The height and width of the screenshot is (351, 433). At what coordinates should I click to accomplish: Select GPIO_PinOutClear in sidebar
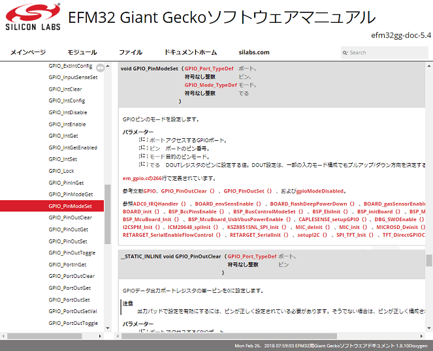click(70, 217)
